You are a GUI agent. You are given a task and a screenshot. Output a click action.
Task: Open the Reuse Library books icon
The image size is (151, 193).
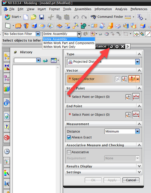pos(7,89)
